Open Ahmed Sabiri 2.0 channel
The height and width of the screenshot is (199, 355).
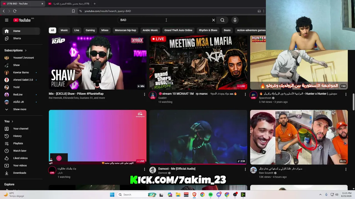[21, 80]
